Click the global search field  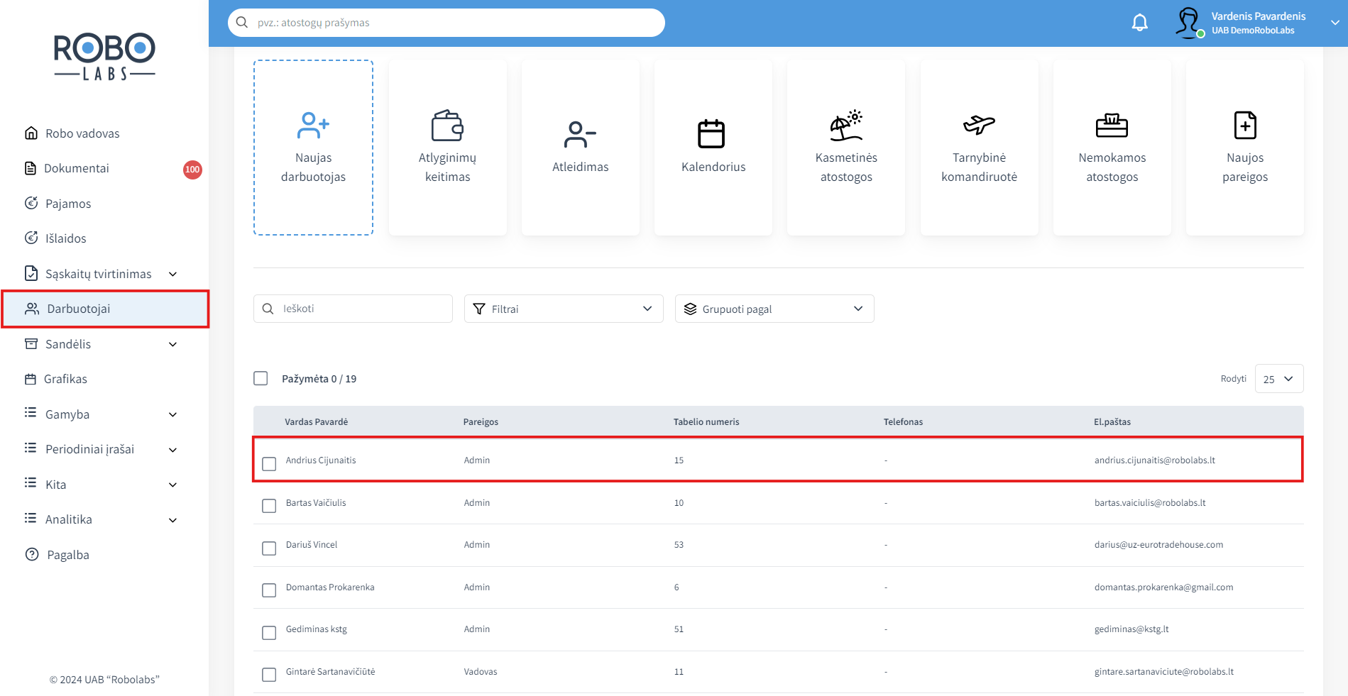pyautogui.click(x=446, y=23)
